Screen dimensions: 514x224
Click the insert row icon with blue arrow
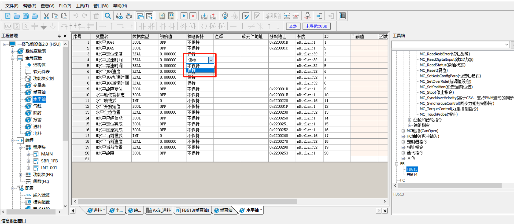coord(287,16)
